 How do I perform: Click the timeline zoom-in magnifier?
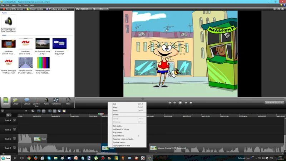(33, 111)
